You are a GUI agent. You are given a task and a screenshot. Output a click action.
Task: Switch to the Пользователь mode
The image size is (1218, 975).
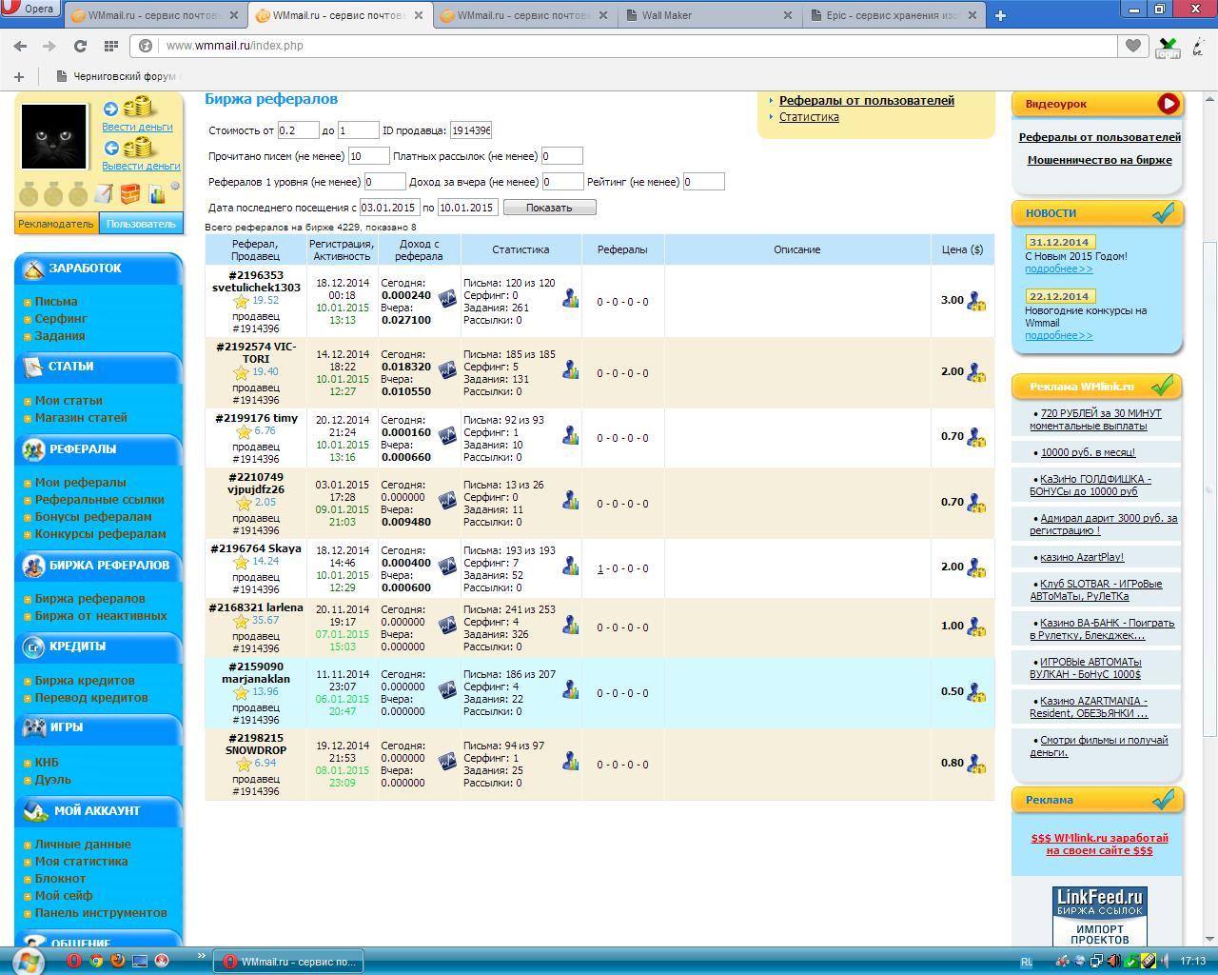pyautogui.click(x=141, y=224)
